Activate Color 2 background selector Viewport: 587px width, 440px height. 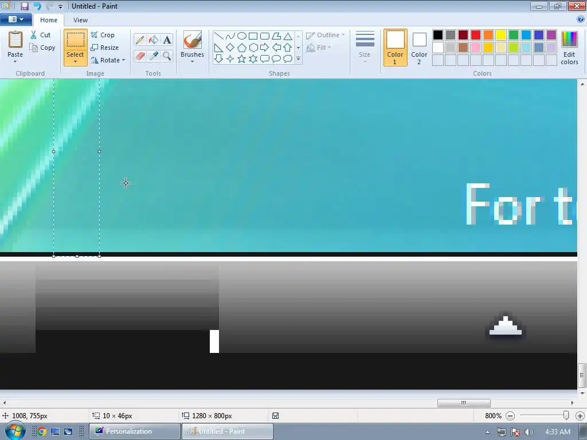click(x=419, y=48)
